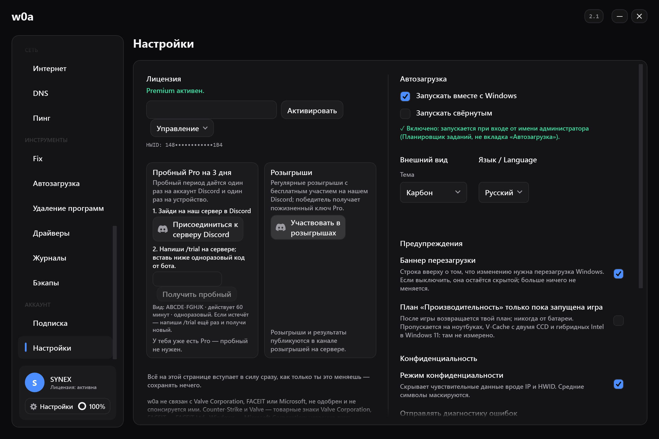The width and height of the screenshot is (659, 439).
Task: Click the Discord icon in join server button
Action: [163, 229]
